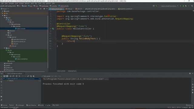Open the Project view selector dropdown

click(x=5, y=9)
